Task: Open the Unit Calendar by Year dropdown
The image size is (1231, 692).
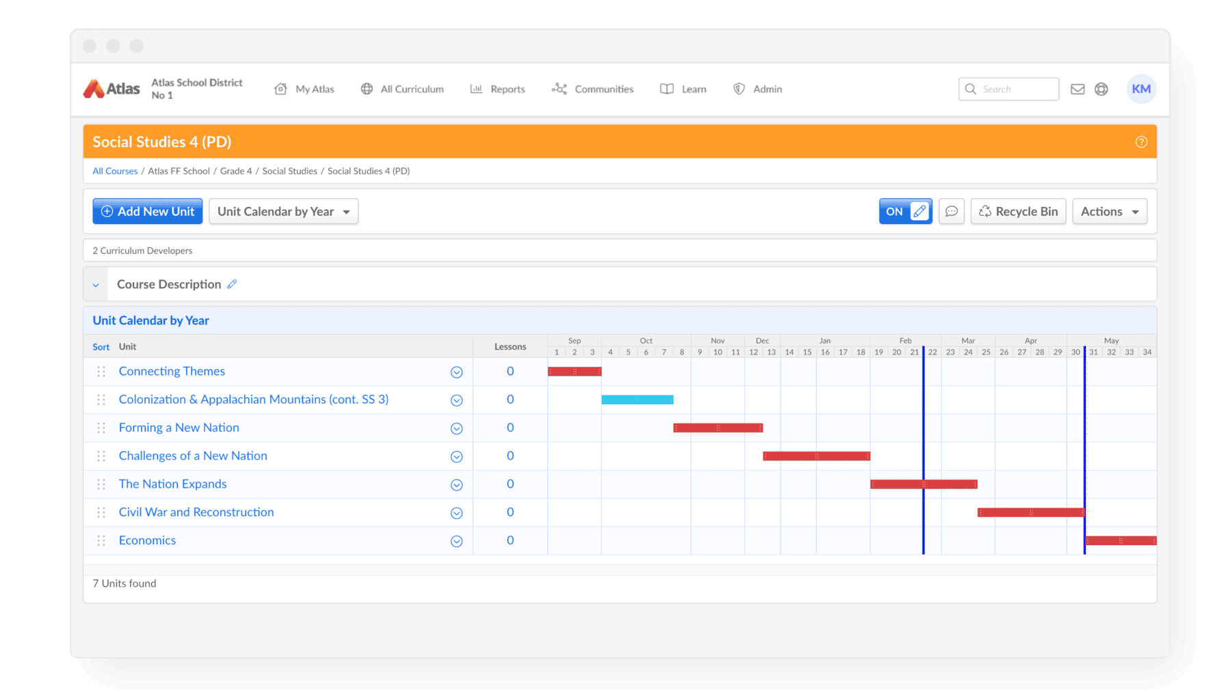Action: click(x=283, y=212)
